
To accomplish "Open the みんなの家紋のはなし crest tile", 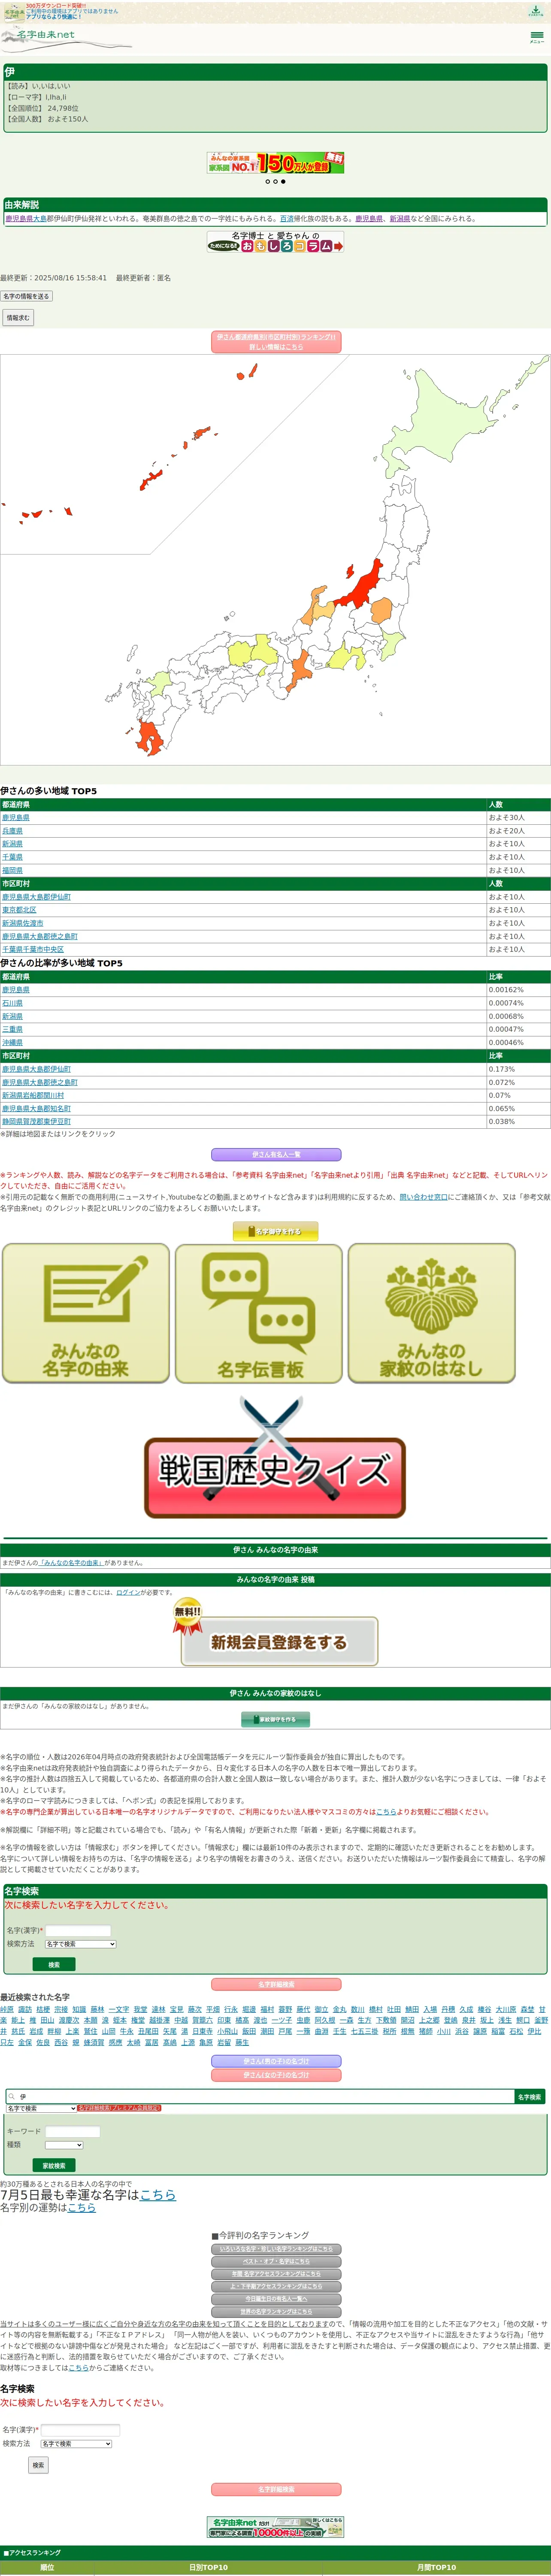I will 432,1313.
